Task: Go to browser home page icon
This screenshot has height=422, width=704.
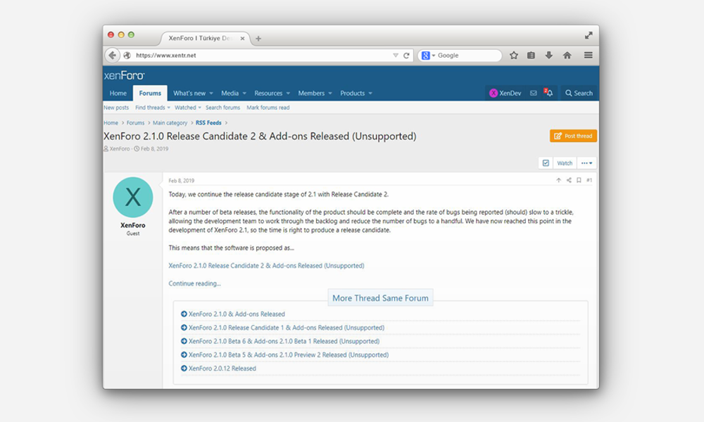Action: pos(567,55)
